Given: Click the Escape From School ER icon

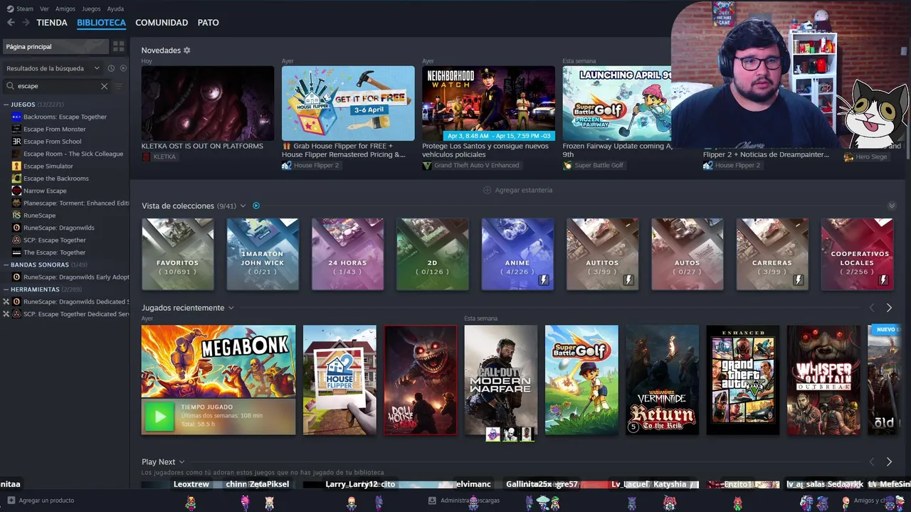Looking at the screenshot, I should point(17,142).
